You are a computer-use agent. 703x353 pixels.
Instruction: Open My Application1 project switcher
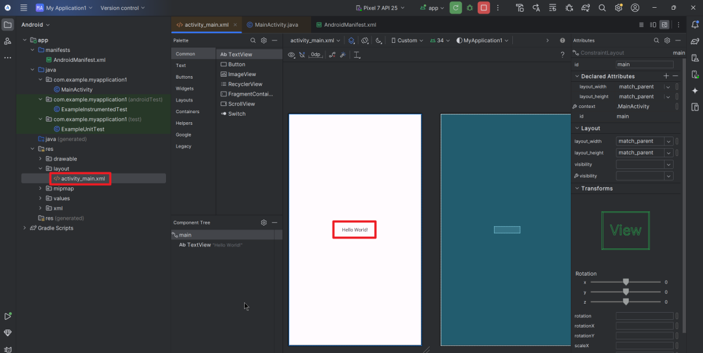[64, 8]
